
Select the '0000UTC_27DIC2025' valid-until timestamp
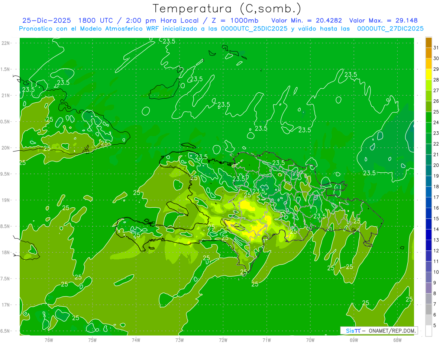click(390, 29)
